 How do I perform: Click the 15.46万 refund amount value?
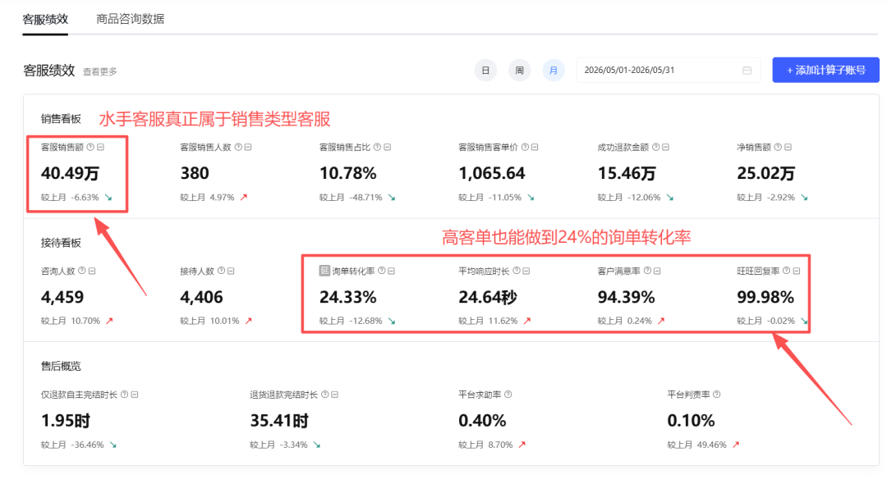click(627, 173)
